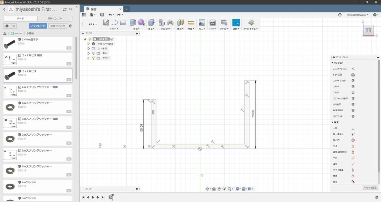Collapse the root component node

pyautogui.click(x=85, y=39)
